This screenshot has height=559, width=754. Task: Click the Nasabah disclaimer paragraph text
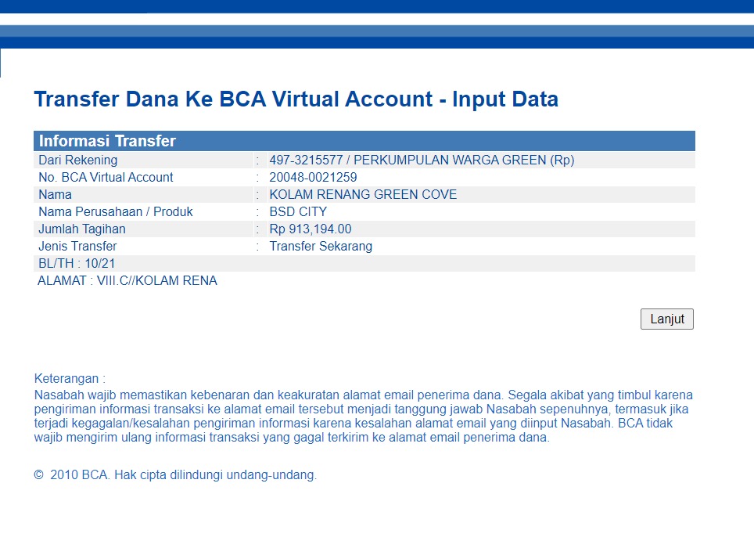363,417
